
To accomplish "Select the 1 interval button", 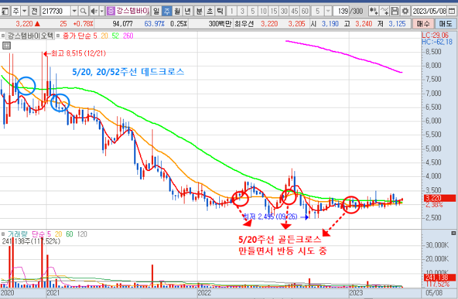I will point(232,11).
